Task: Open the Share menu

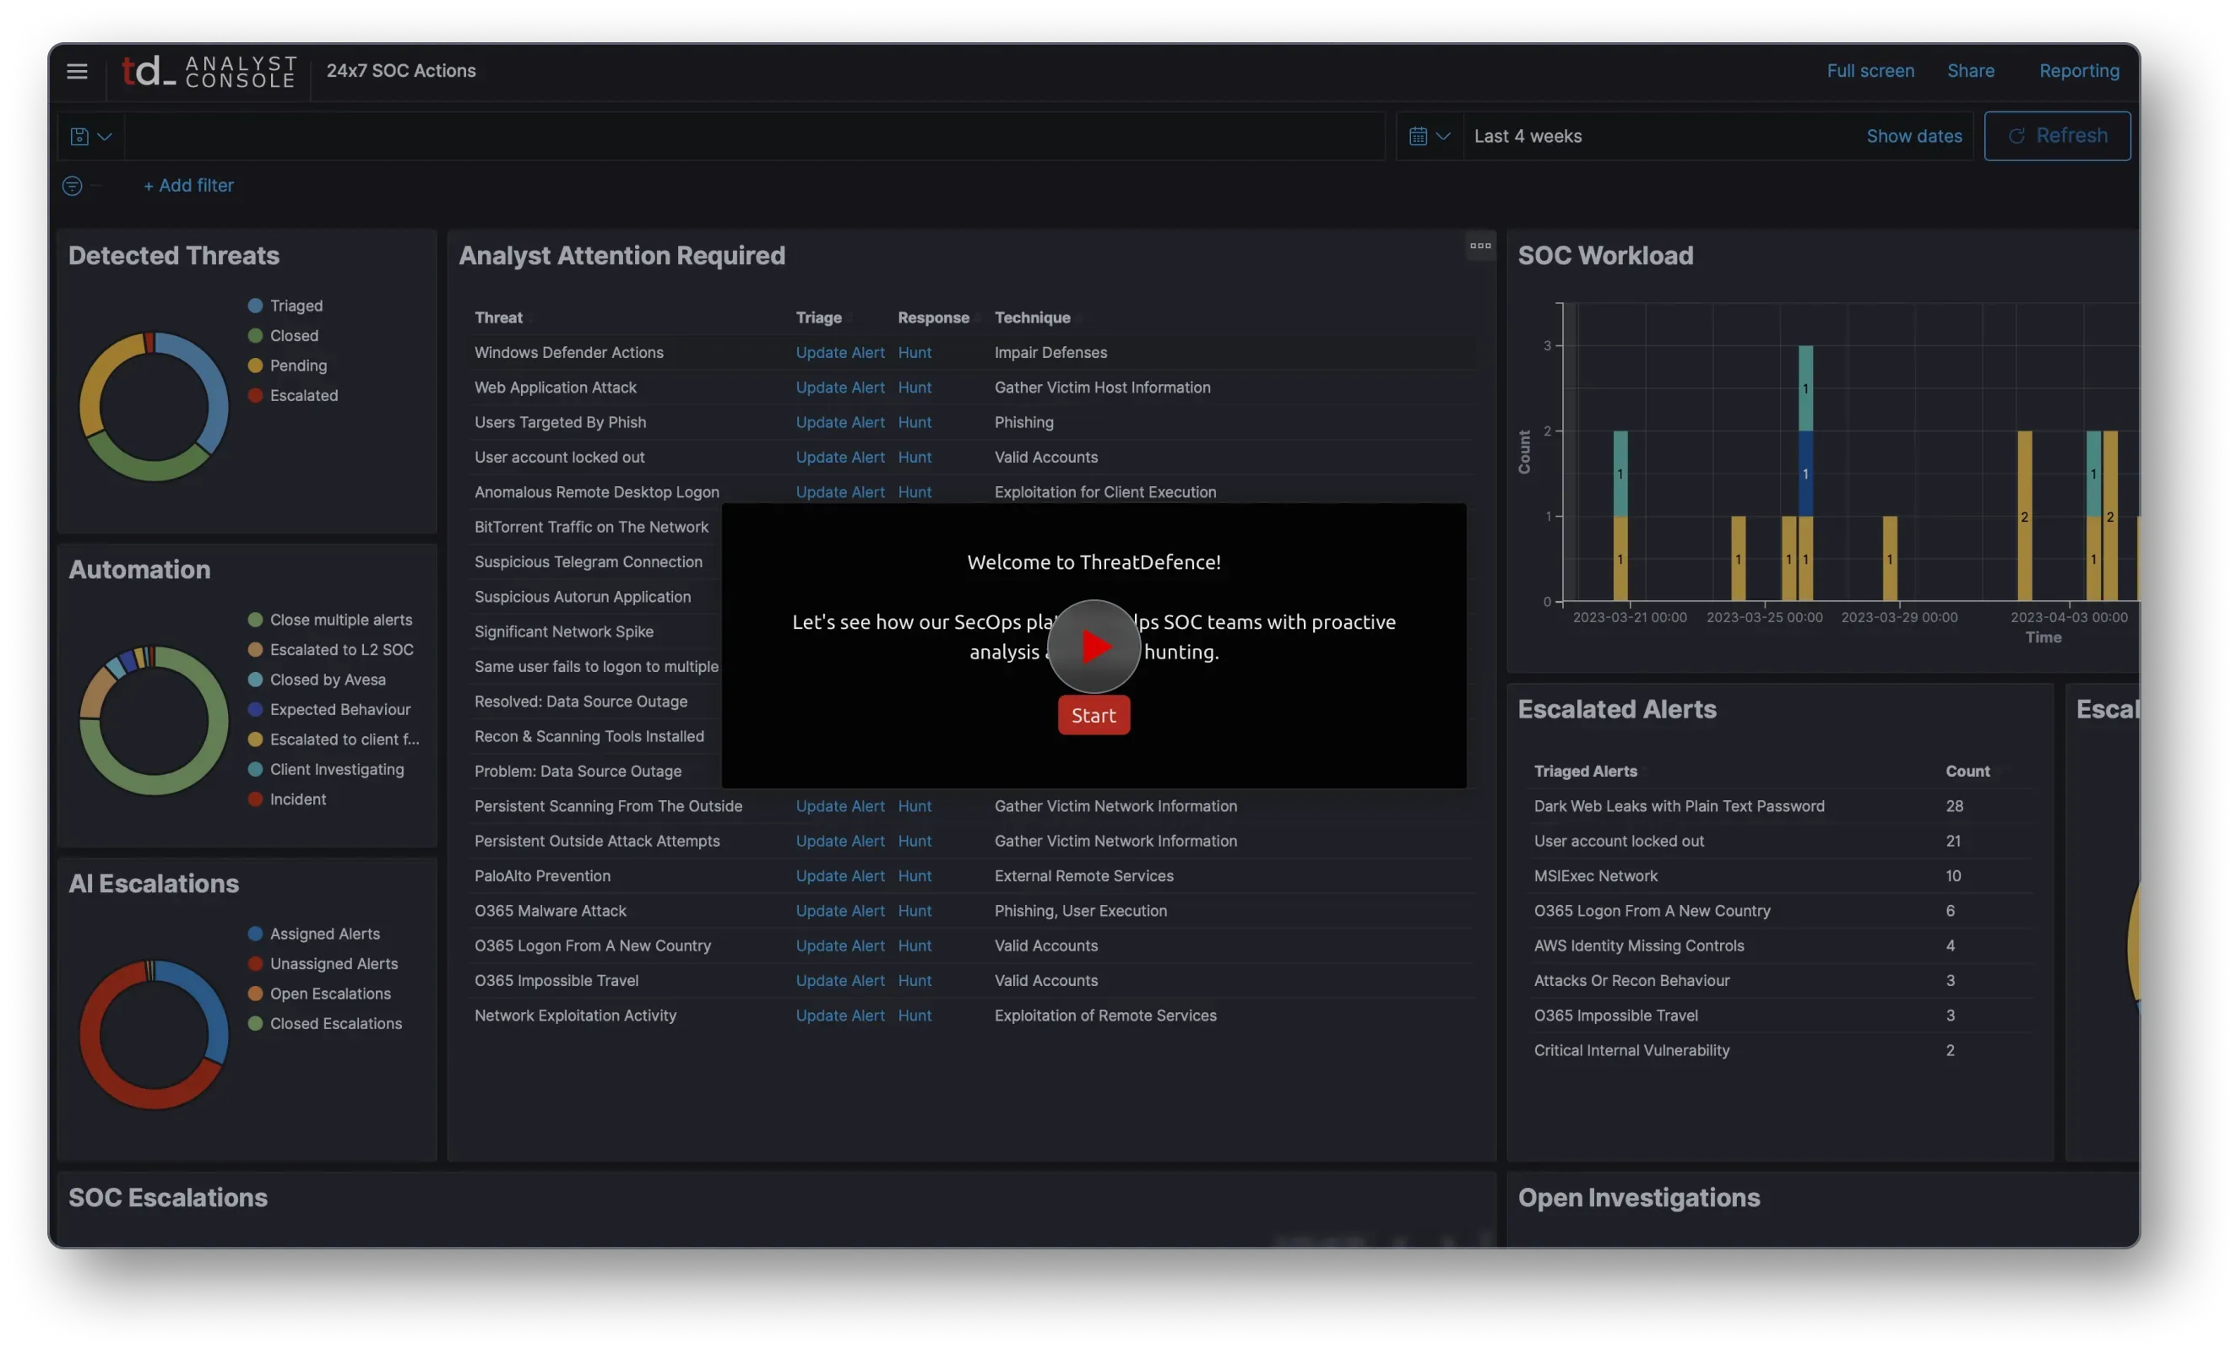Action: [x=1970, y=71]
